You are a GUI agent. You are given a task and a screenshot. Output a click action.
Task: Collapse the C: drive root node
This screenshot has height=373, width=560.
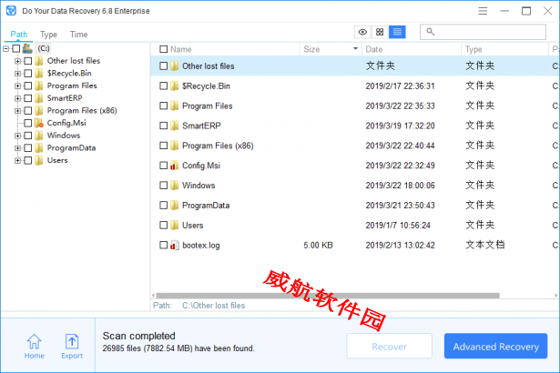[6, 48]
